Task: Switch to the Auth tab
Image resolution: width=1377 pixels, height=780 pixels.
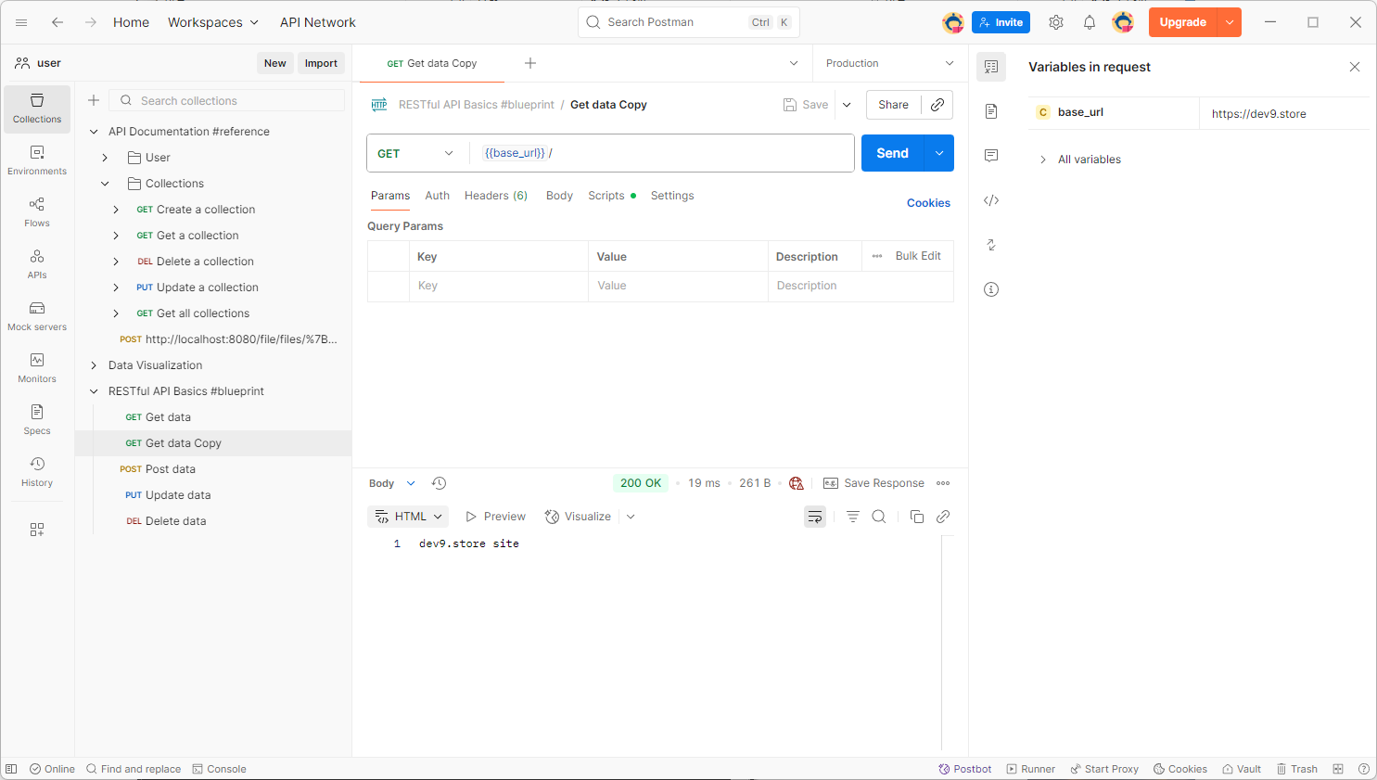Action: coord(438,196)
